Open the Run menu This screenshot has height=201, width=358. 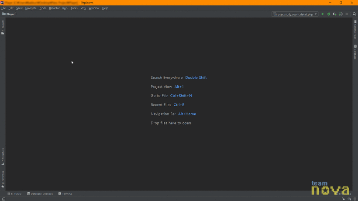(x=65, y=8)
